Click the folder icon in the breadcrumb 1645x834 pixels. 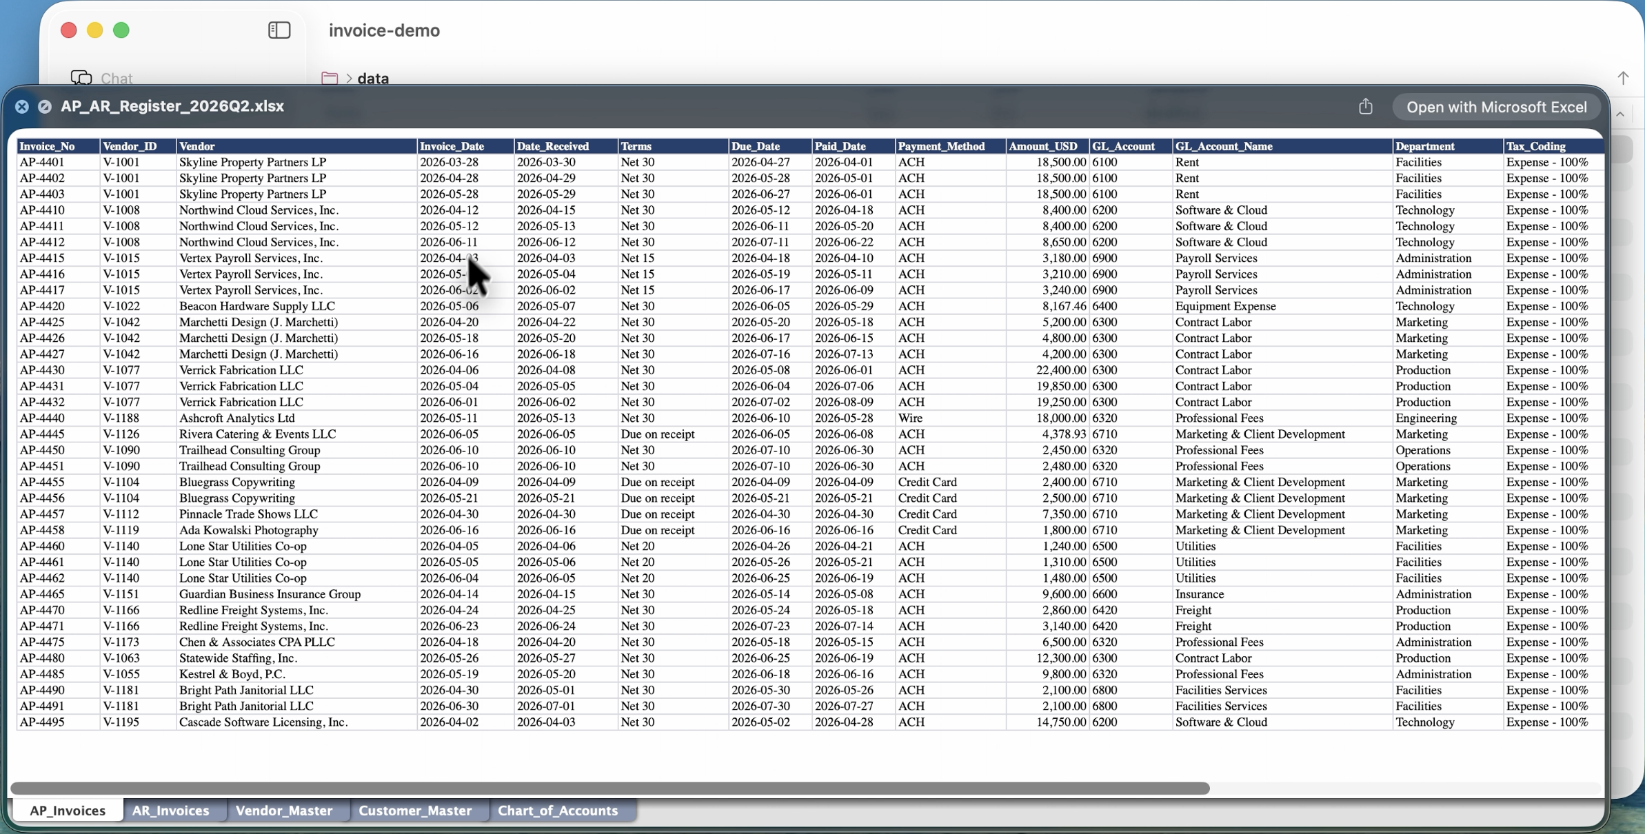point(330,78)
